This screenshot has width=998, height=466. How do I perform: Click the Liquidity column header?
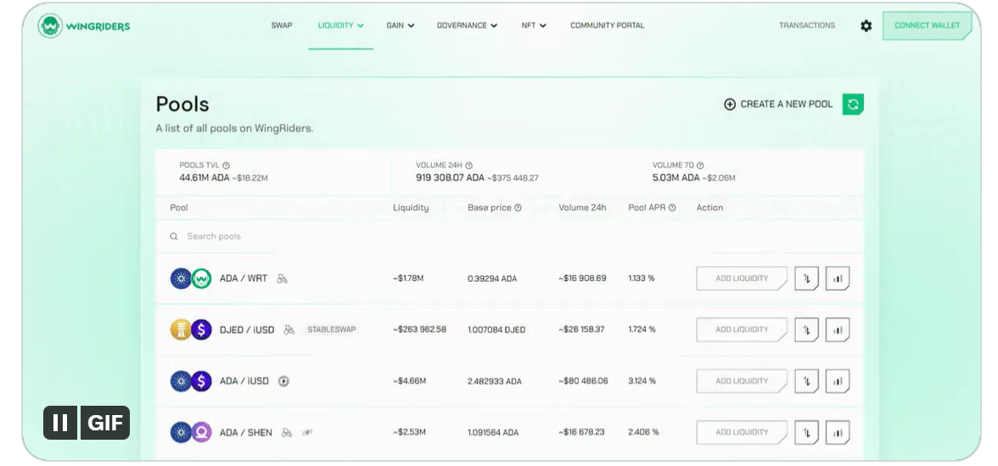tap(411, 207)
